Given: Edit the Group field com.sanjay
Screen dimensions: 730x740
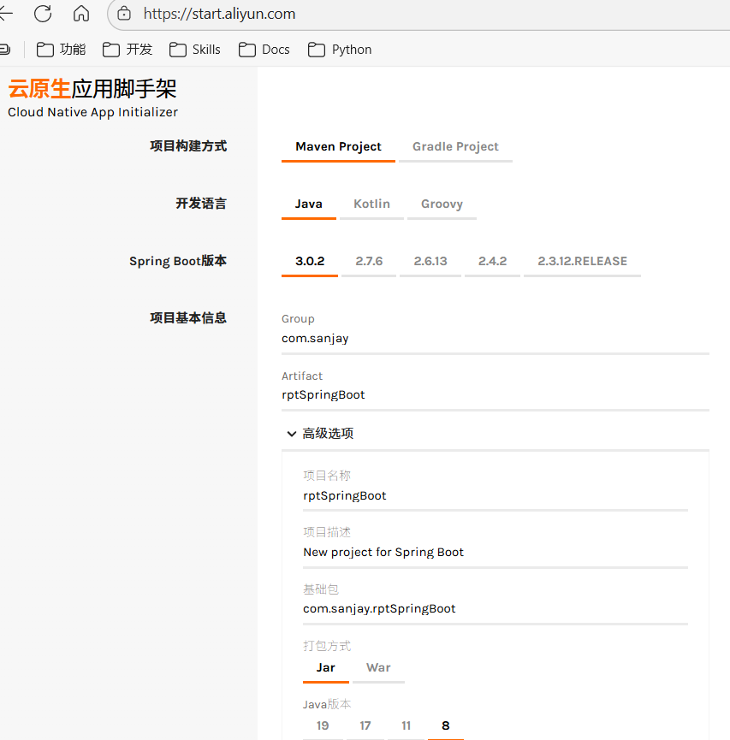Looking at the screenshot, I should pos(496,339).
